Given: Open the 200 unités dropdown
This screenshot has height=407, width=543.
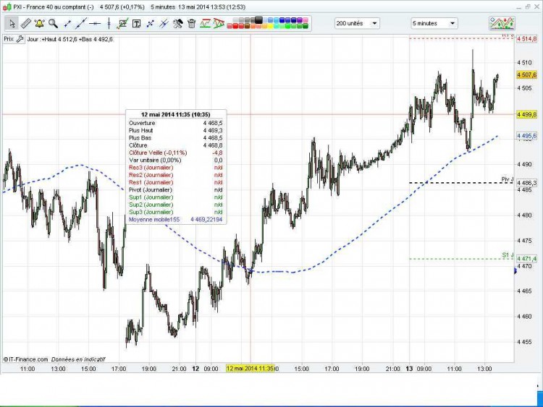Looking at the screenshot, I should [x=357, y=24].
